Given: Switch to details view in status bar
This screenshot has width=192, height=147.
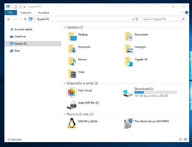Looking at the screenshot, I should (181, 139).
